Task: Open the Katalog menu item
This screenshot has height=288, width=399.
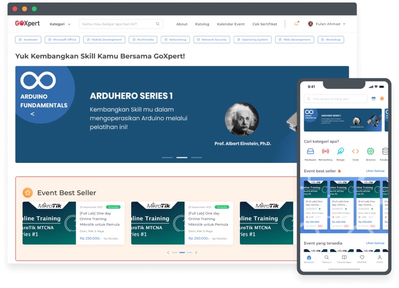Action: click(x=202, y=24)
